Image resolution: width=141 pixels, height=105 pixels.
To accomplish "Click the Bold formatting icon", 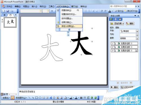I will point(52,11).
